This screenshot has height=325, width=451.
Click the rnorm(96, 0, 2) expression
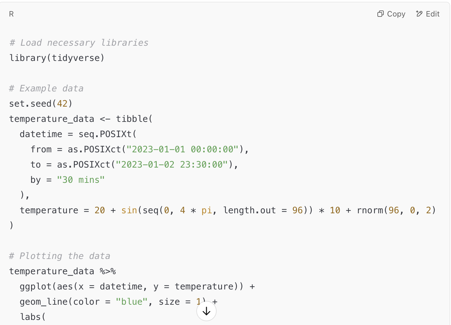[x=397, y=210]
